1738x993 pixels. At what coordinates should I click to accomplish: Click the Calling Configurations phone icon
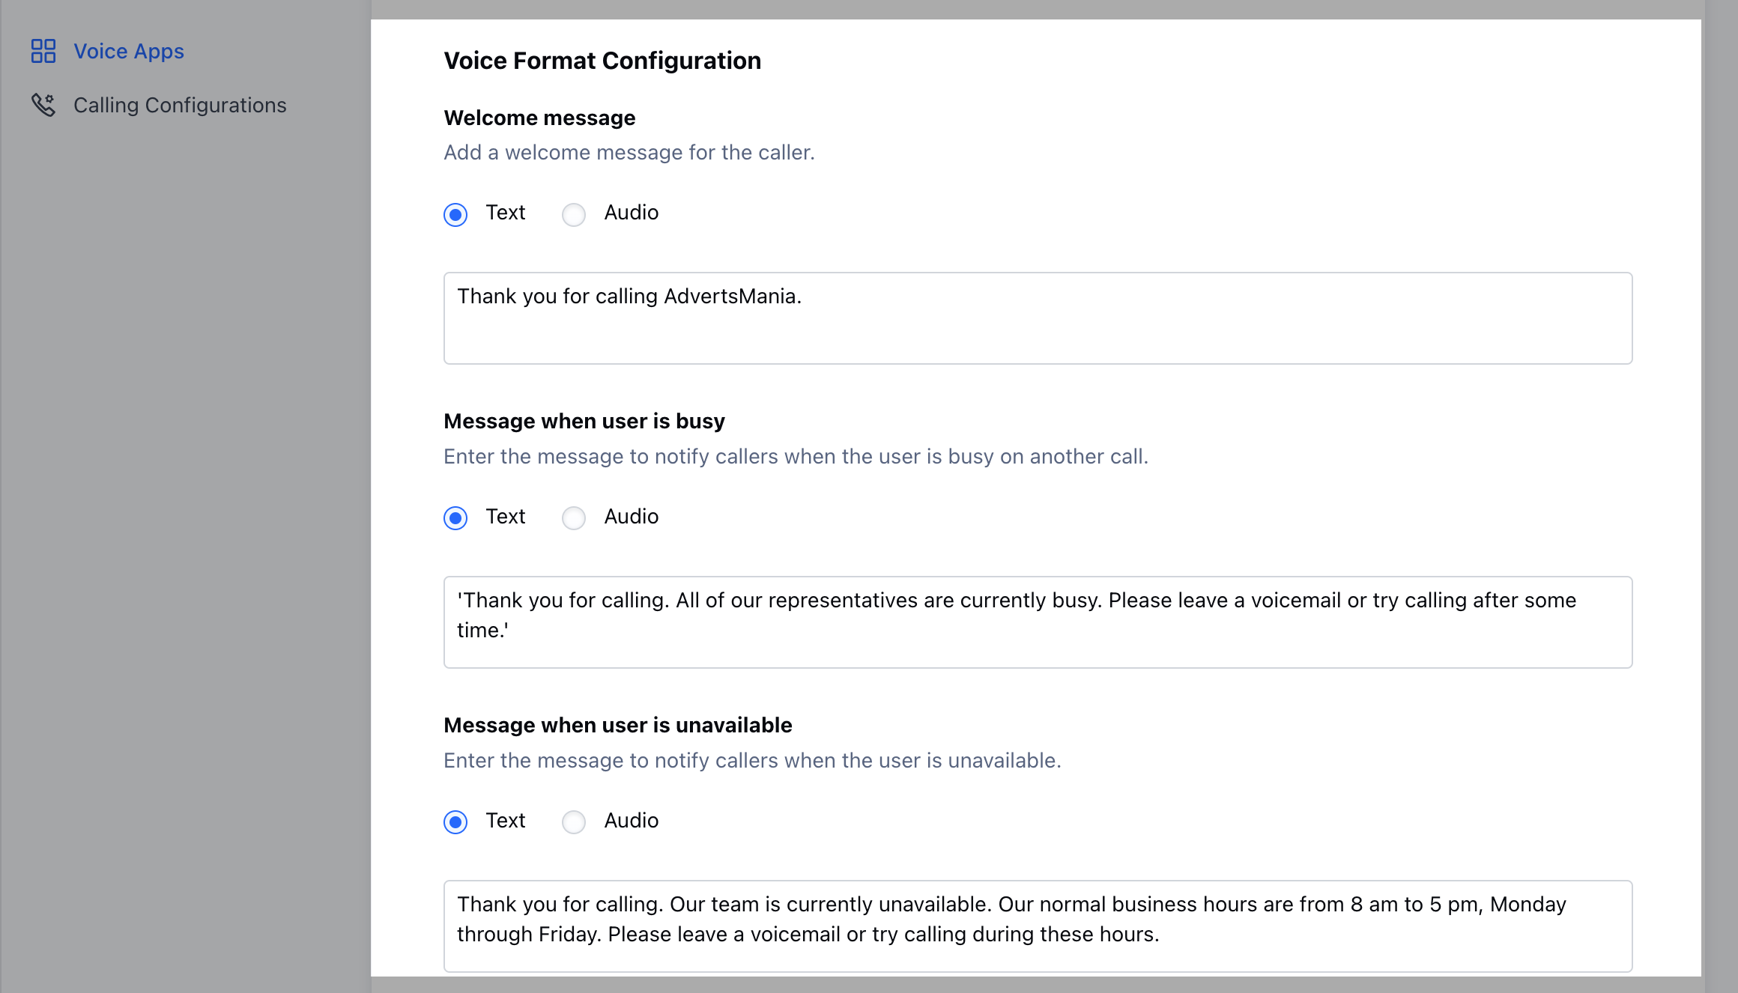pos(43,105)
